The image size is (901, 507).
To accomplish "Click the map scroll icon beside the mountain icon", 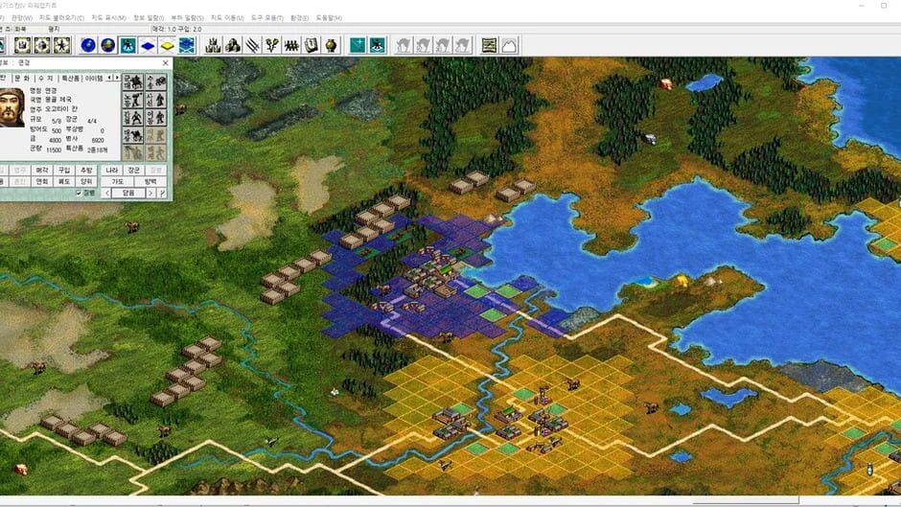I will (x=489, y=45).
